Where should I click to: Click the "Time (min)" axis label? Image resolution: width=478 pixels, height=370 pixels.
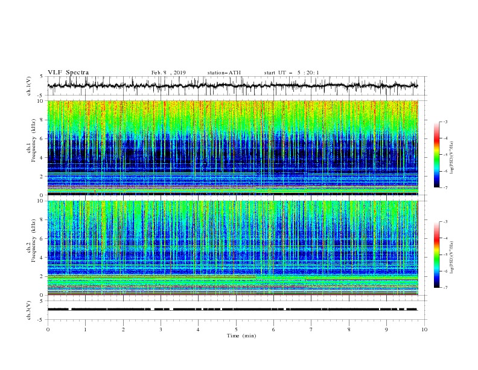[x=241, y=336]
